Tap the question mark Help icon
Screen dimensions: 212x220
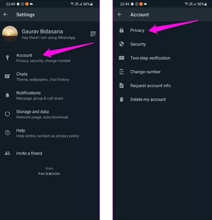click(x=7, y=133)
